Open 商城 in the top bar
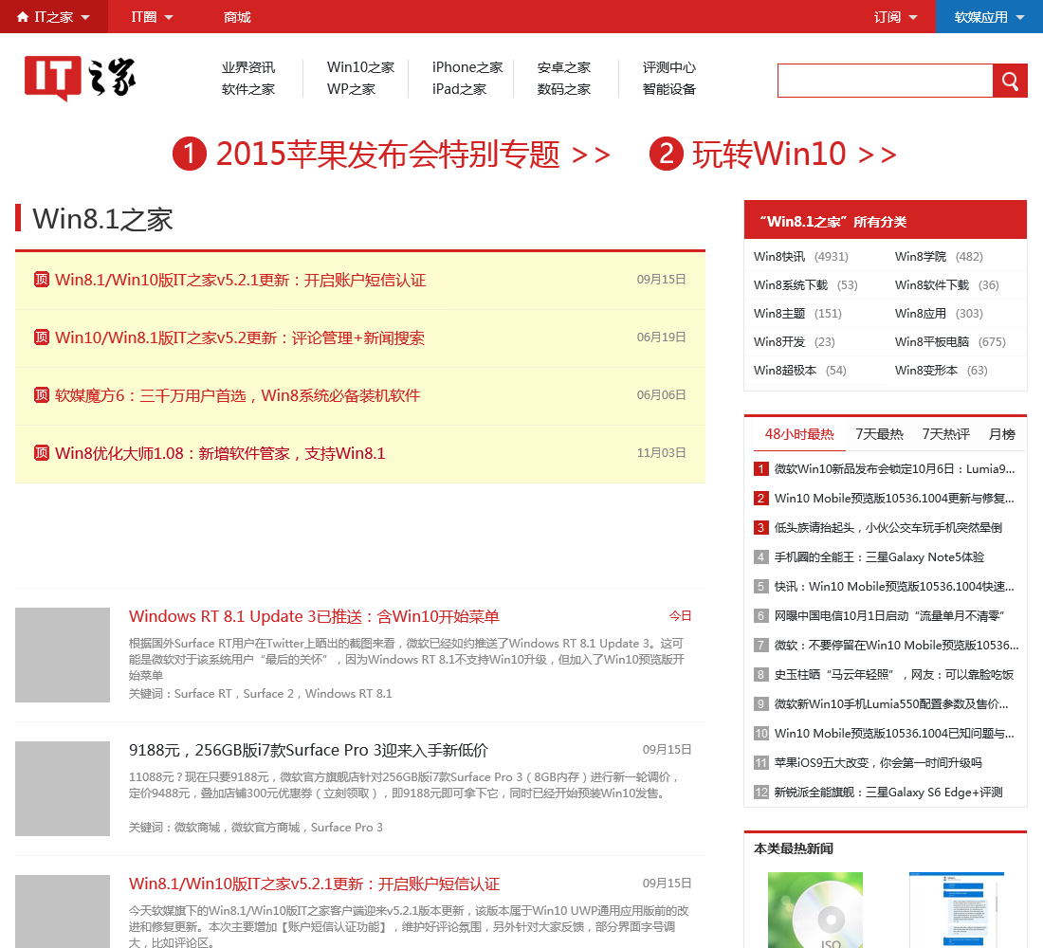This screenshot has width=1043, height=948. [237, 17]
